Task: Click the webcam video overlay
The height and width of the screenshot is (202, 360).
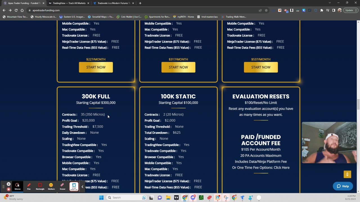Action: pyautogui.click(x=329, y=143)
